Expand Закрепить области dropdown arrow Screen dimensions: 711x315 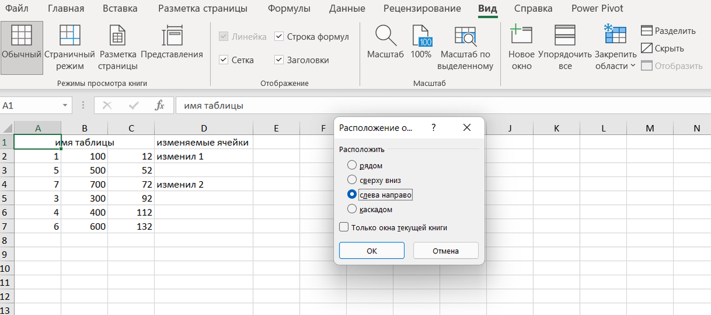[x=633, y=66]
